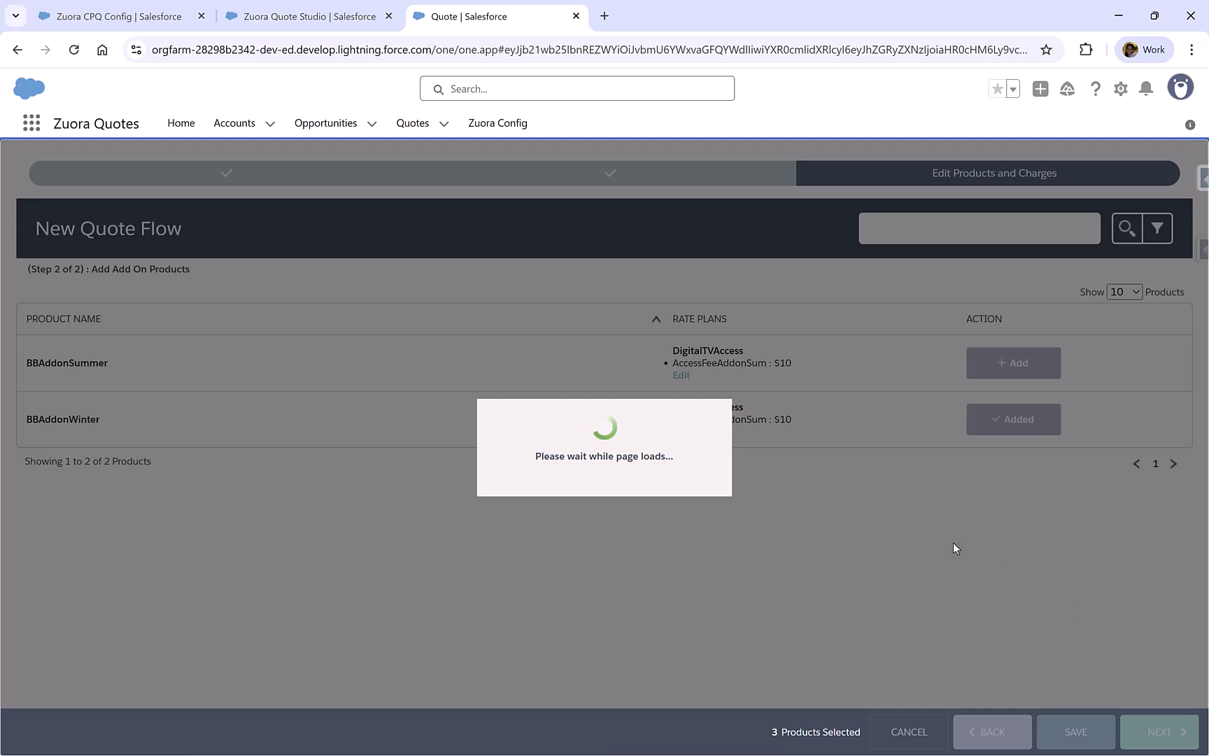Viewport: 1209px width, 756px height.
Task: Bookmark the page with the address bar star
Action: click(x=1046, y=50)
